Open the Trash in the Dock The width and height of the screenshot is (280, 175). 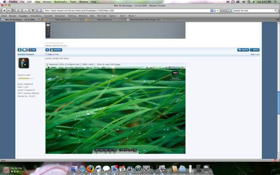pyautogui.click(x=206, y=168)
